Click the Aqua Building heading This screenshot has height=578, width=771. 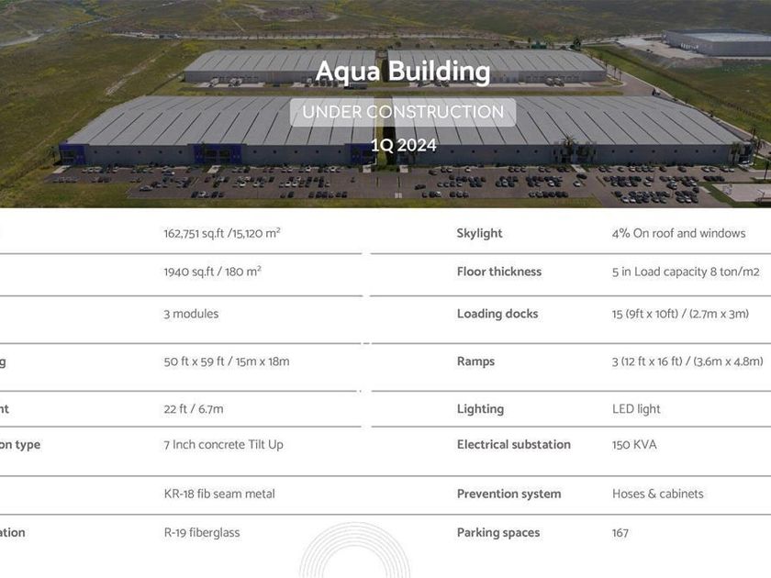(403, 71)
